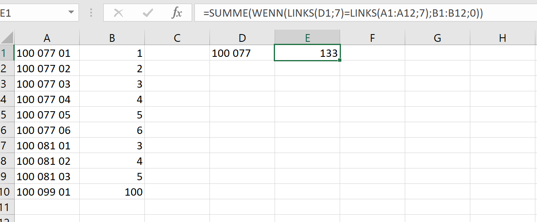Select row 11 header
The height and width of the screenshot is (222, 537).
coord(7,207)
